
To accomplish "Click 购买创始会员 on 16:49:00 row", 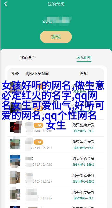I will click(x=83, y=159).
